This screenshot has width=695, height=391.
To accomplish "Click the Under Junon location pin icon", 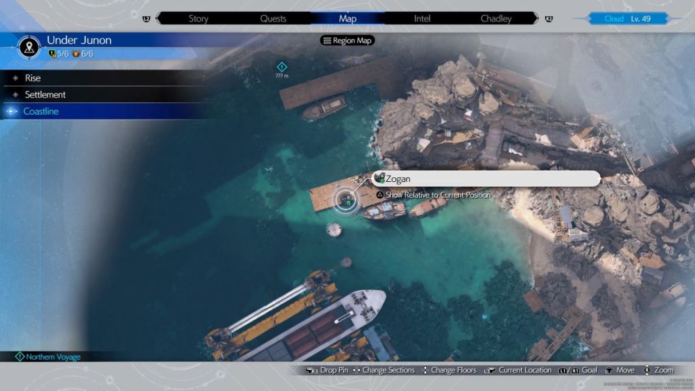I will click(29, 47).
